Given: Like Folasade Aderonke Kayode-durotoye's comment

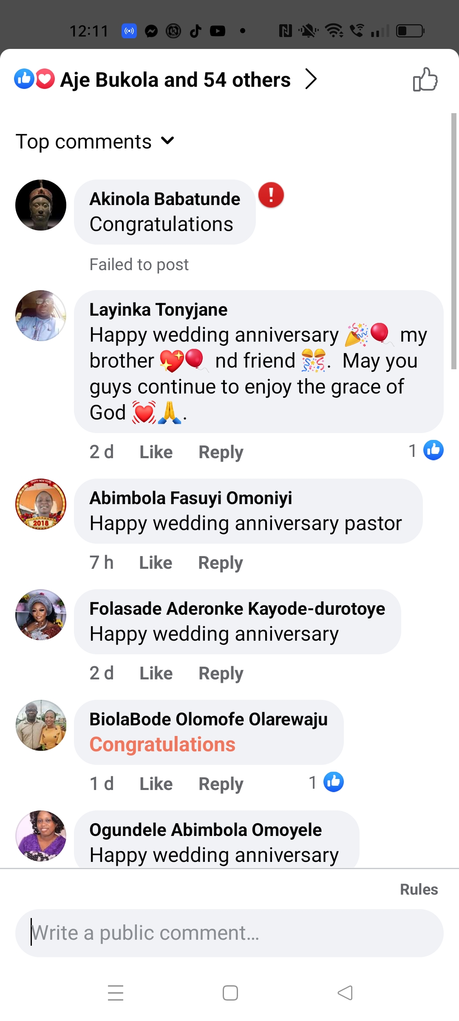Looking at the screenshot, I should [156, 673].
